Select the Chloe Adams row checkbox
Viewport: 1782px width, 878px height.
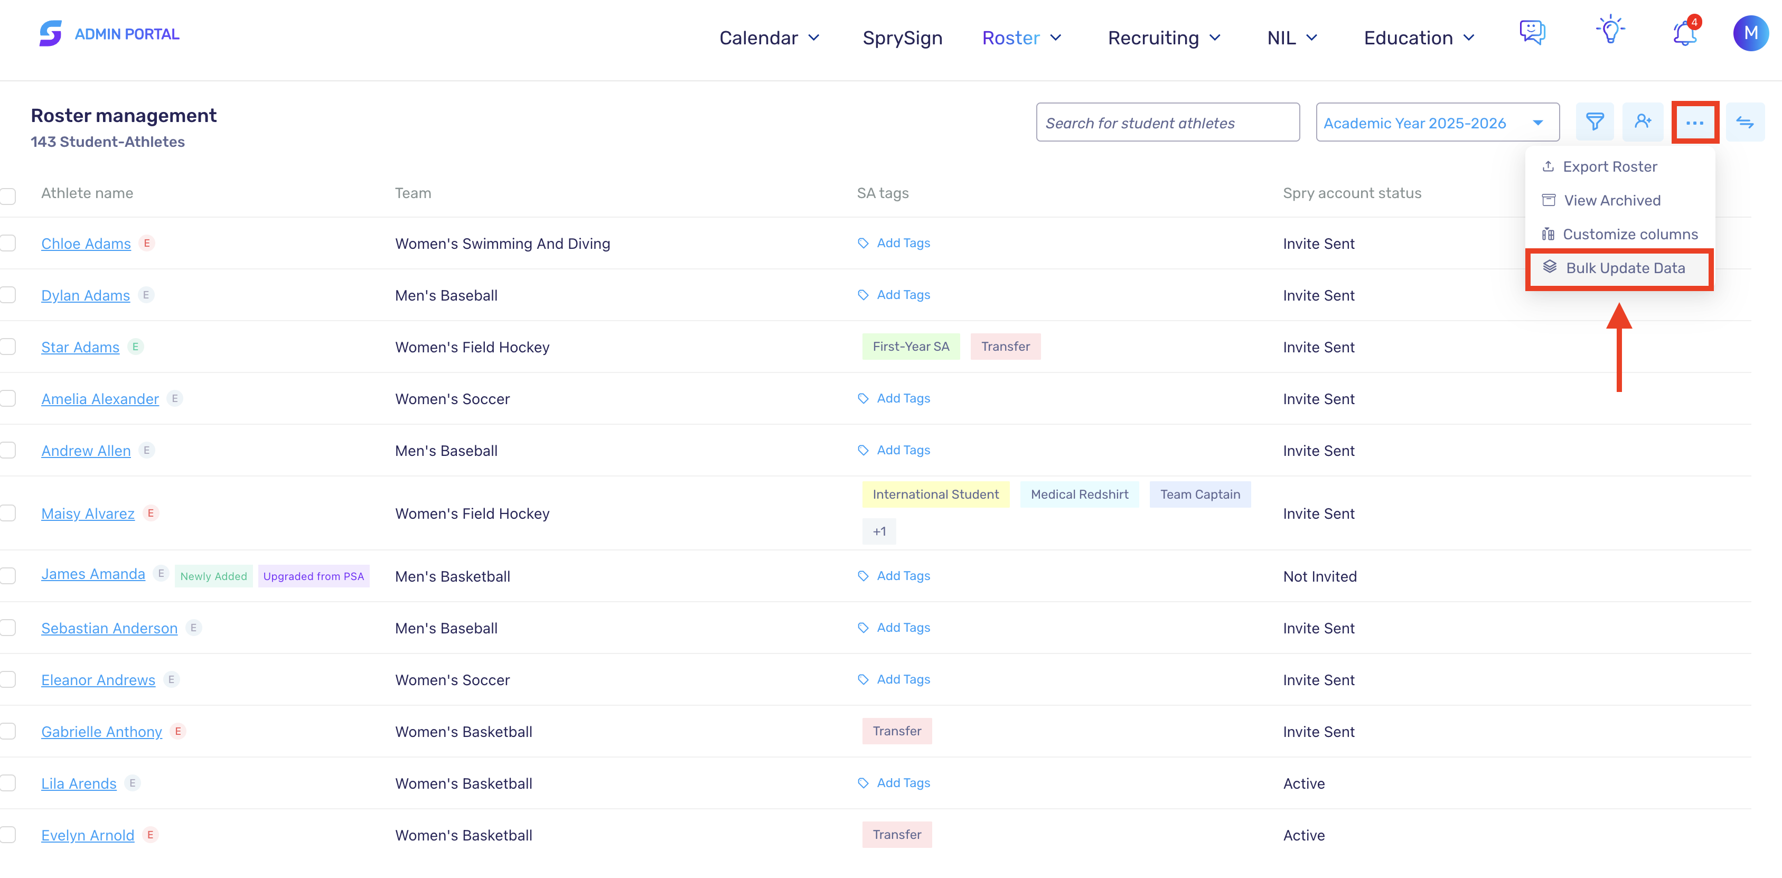pyautogui.click(x=7, y=244)
